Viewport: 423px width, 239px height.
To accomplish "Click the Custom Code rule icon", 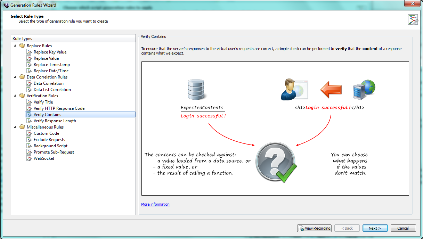I will 29,133.
